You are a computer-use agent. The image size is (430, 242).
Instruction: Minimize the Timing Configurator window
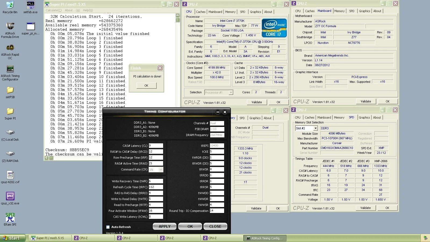click(218, 112)
